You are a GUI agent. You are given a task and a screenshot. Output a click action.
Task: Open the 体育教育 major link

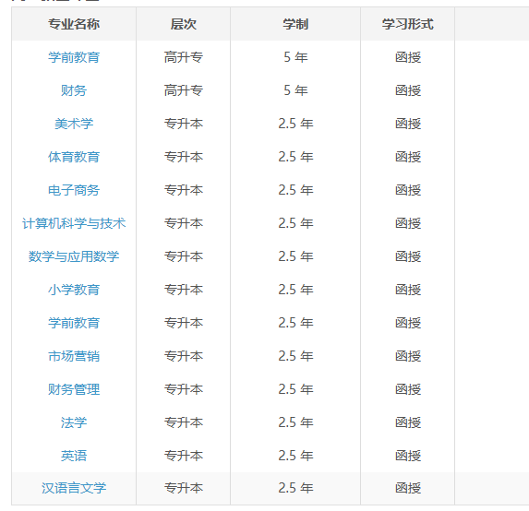click(x=74, y=157)
